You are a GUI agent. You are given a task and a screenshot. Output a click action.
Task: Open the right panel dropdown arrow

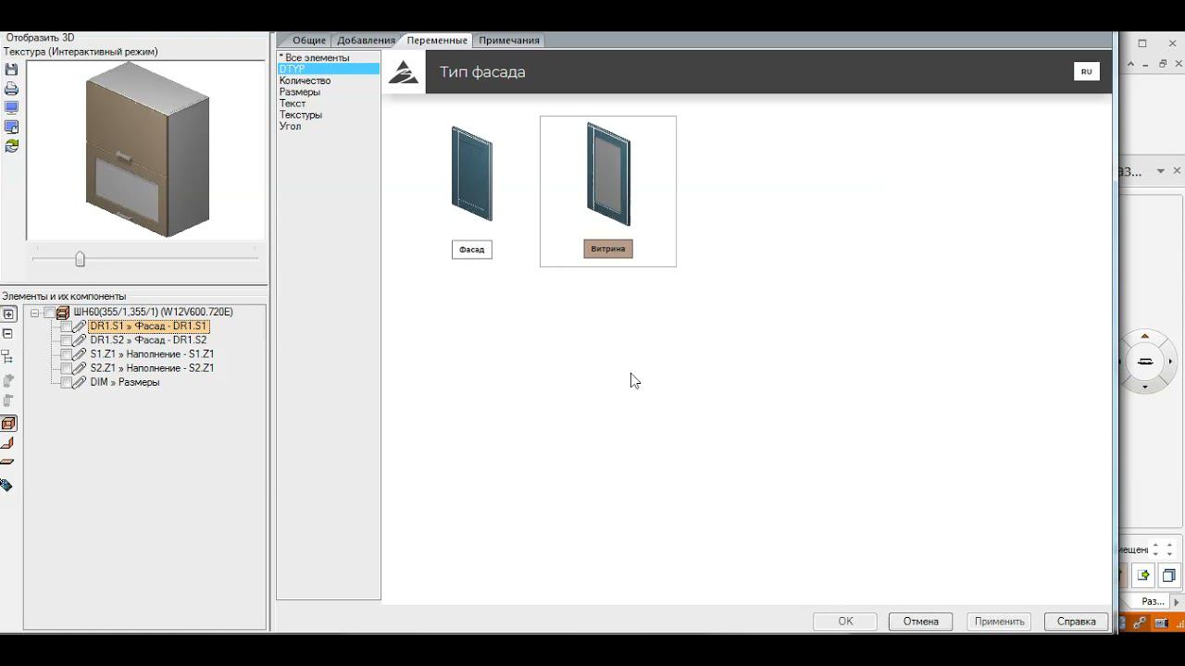[x=1160, y=171]
